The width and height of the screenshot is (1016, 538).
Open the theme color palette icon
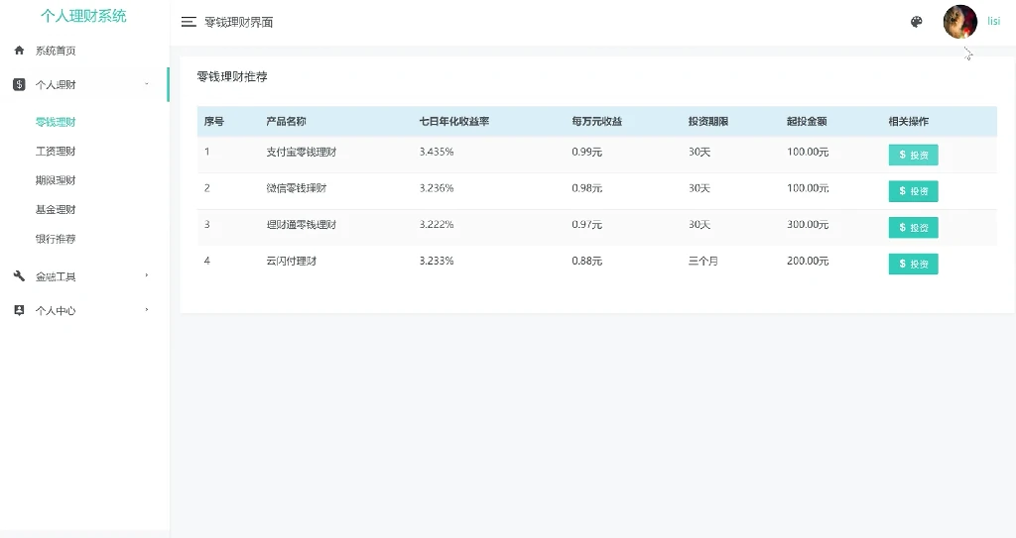(x=916, y=22)
